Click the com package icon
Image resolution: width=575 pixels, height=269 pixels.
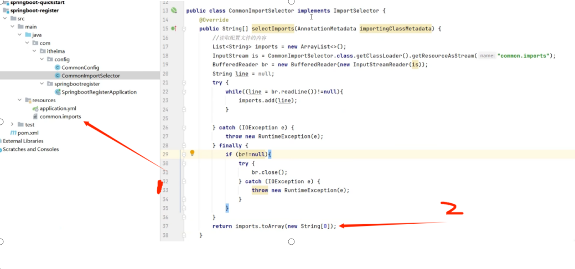coord(35,43)
